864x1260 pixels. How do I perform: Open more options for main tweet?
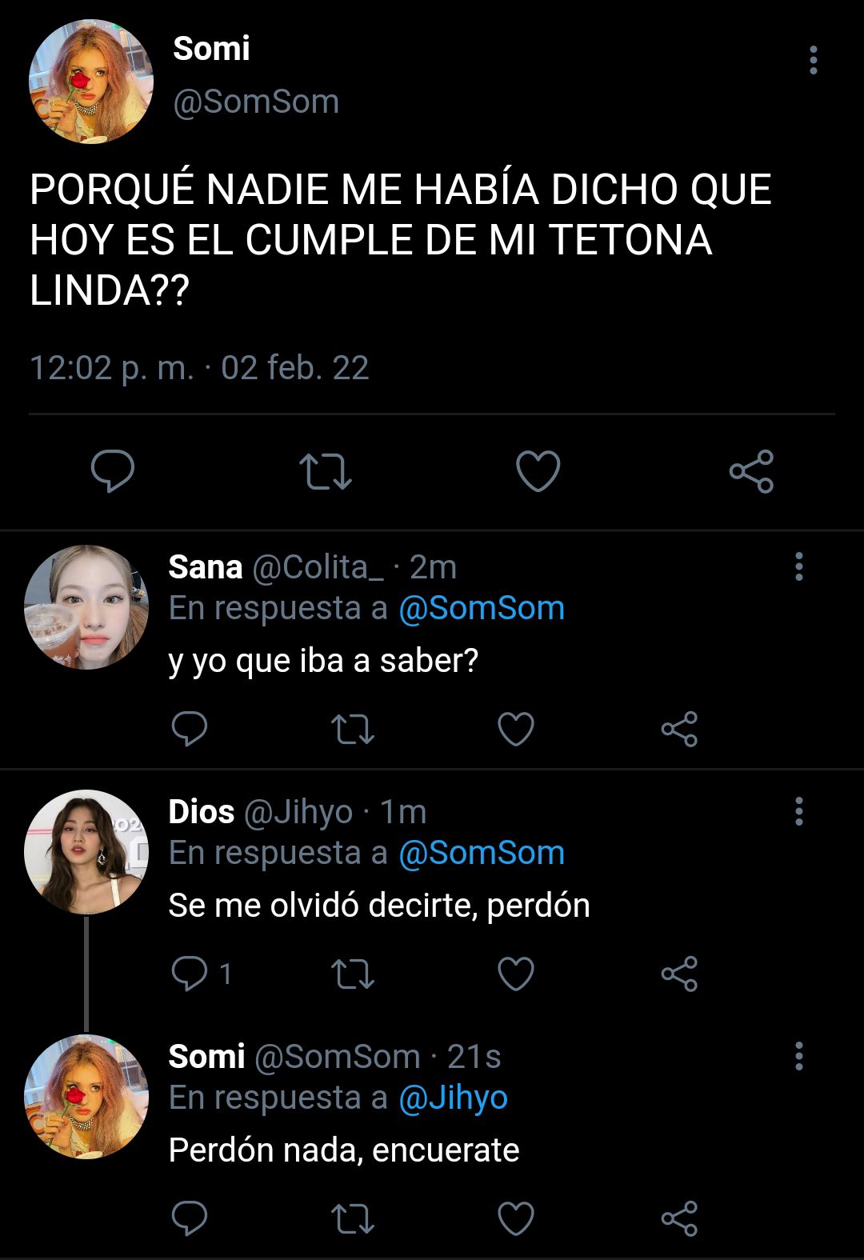click(813, 60)
